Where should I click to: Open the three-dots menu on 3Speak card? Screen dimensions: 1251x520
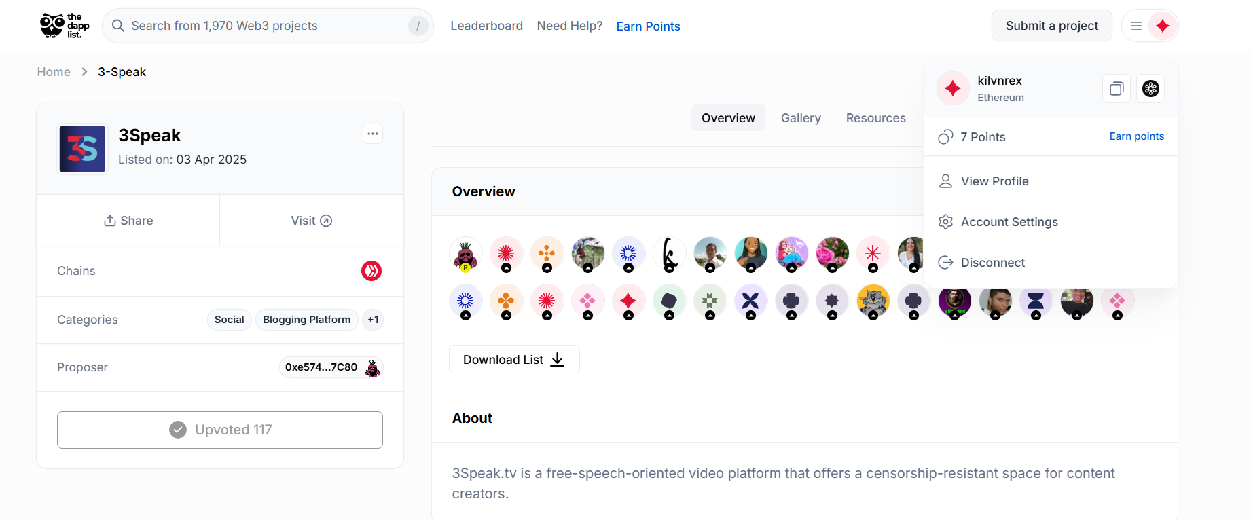[373, 134]
